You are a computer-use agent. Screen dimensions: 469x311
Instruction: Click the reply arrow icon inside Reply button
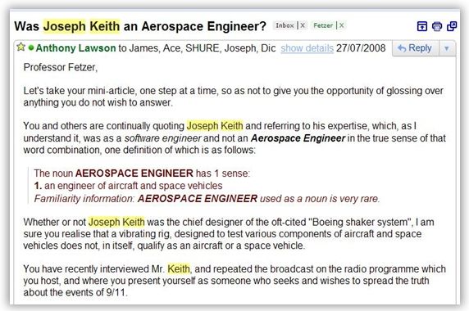[402, 48]
